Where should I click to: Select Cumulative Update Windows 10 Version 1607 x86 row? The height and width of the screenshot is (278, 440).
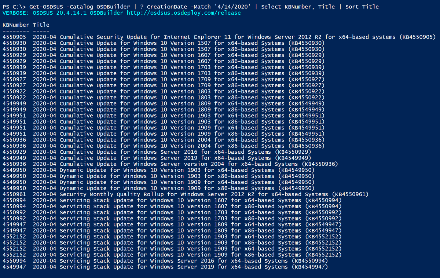tap(164, 61)
